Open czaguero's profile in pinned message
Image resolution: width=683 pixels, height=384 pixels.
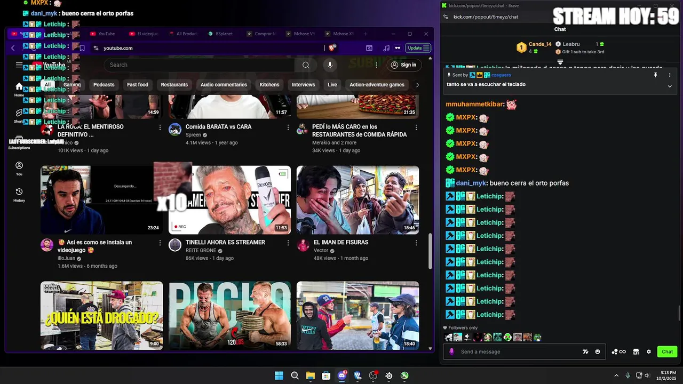coord(501,75)
